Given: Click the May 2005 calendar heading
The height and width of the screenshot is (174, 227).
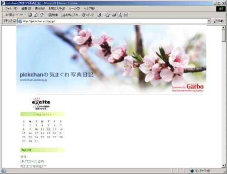Looking at the screenshot, I should [42, 114].
